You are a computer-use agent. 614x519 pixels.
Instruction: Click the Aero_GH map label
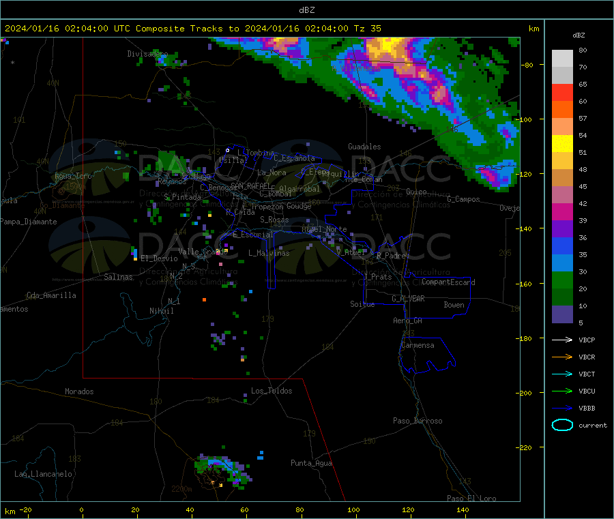[x=407, y=321]
